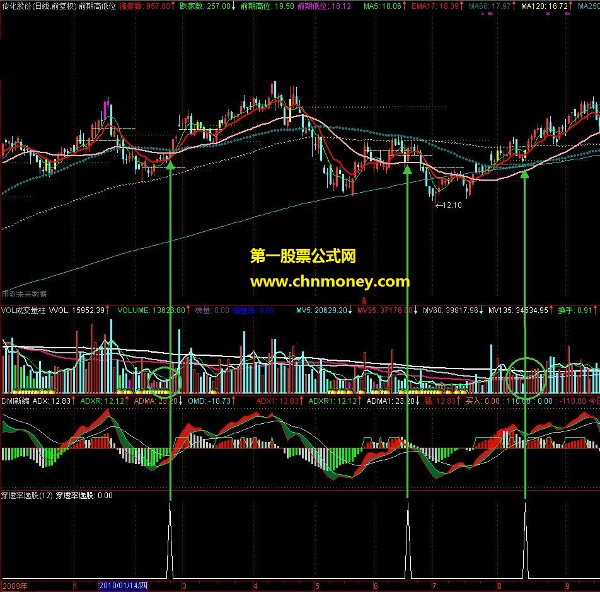Click the ADMA: 23.20 readout
Image resolution: width=600 pixels, height=592 pixels.
point(156,401)
